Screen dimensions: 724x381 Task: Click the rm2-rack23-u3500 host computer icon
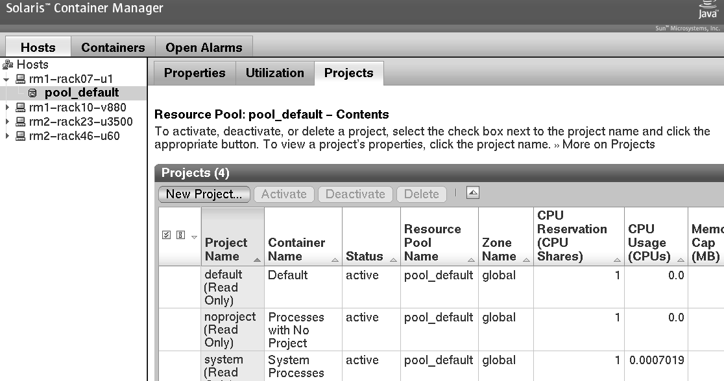pos(21,122)
